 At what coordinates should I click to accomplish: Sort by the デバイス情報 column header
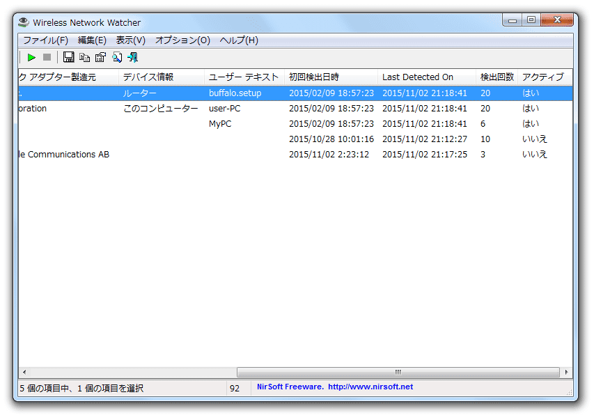[x=162, y=77]
